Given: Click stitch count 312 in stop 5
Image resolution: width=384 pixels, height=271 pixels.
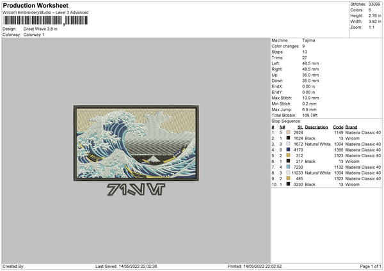Looking at the screenshot, I should pos(300,155).
